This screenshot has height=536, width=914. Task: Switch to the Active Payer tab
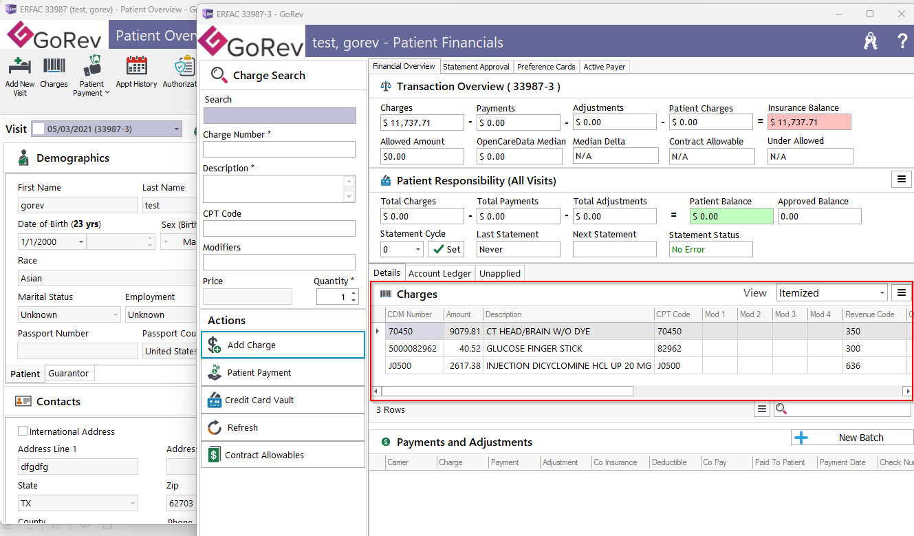605,67
